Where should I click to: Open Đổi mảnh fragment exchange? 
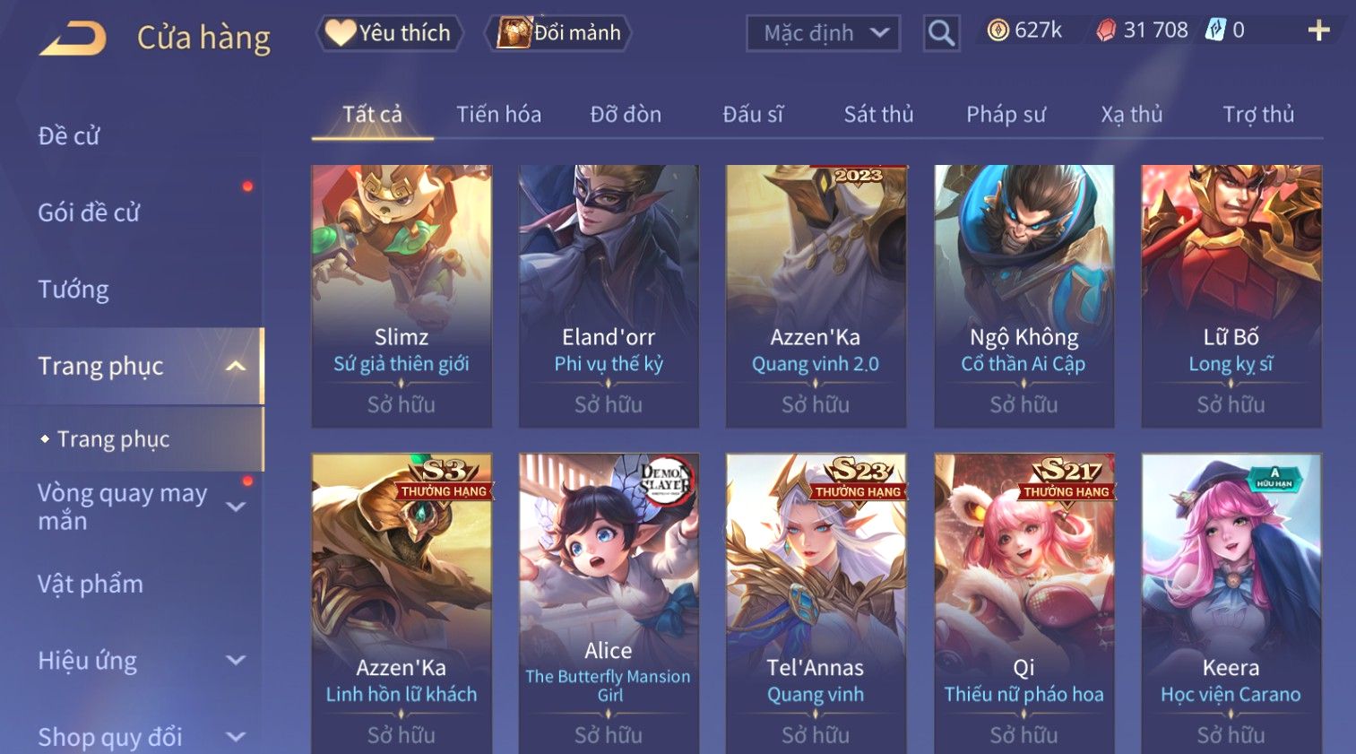(559, 33)
